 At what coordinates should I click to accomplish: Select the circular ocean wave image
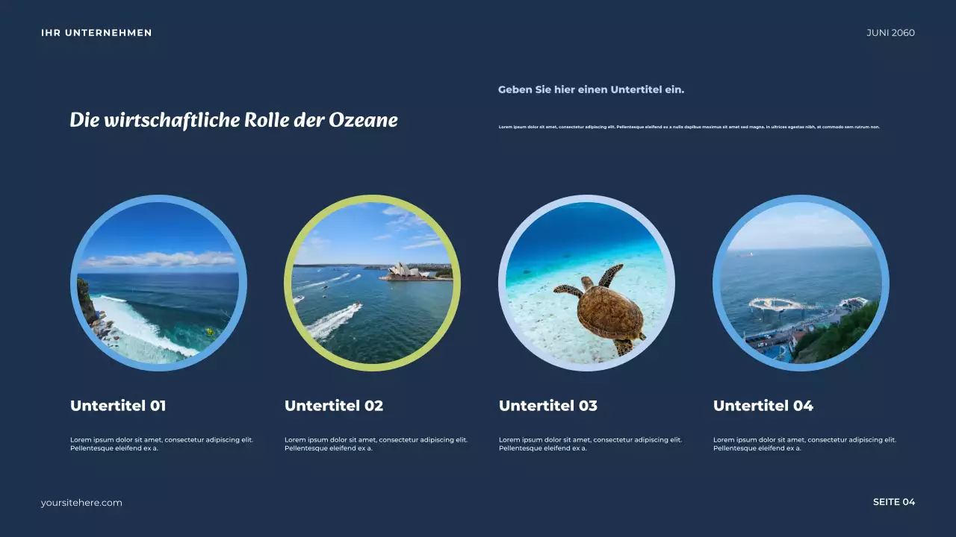[x=158, y=283]
